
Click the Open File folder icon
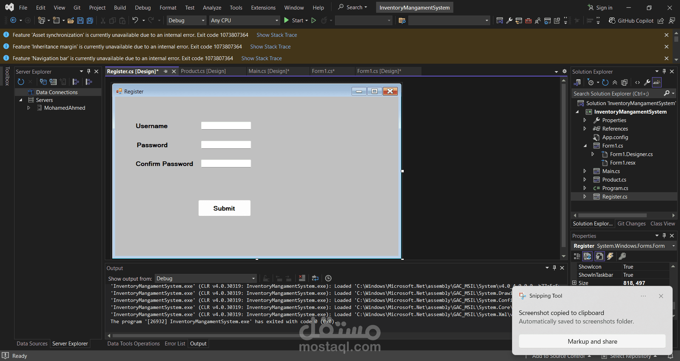(x=71, y=21)
